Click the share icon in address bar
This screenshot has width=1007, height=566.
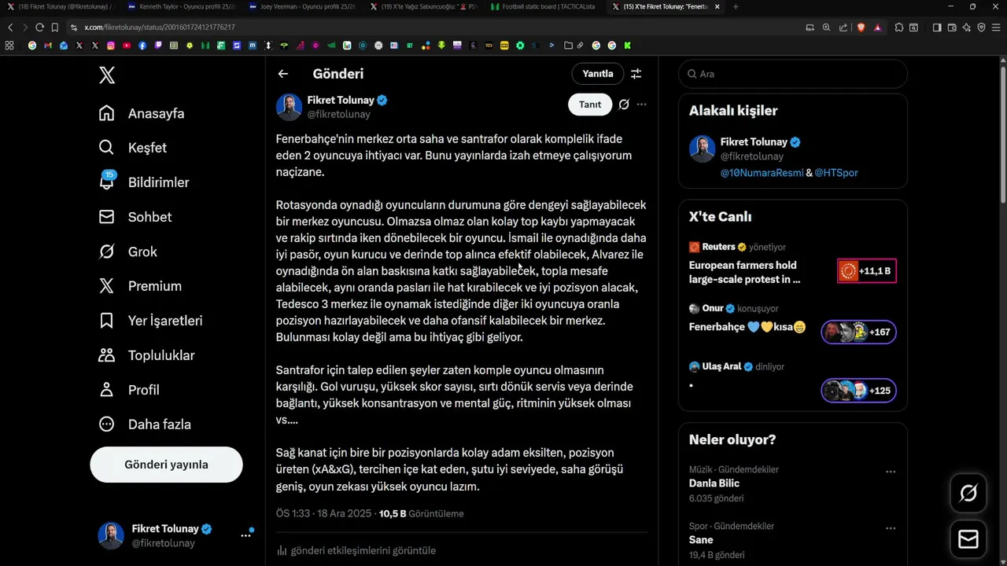(843, 28)
